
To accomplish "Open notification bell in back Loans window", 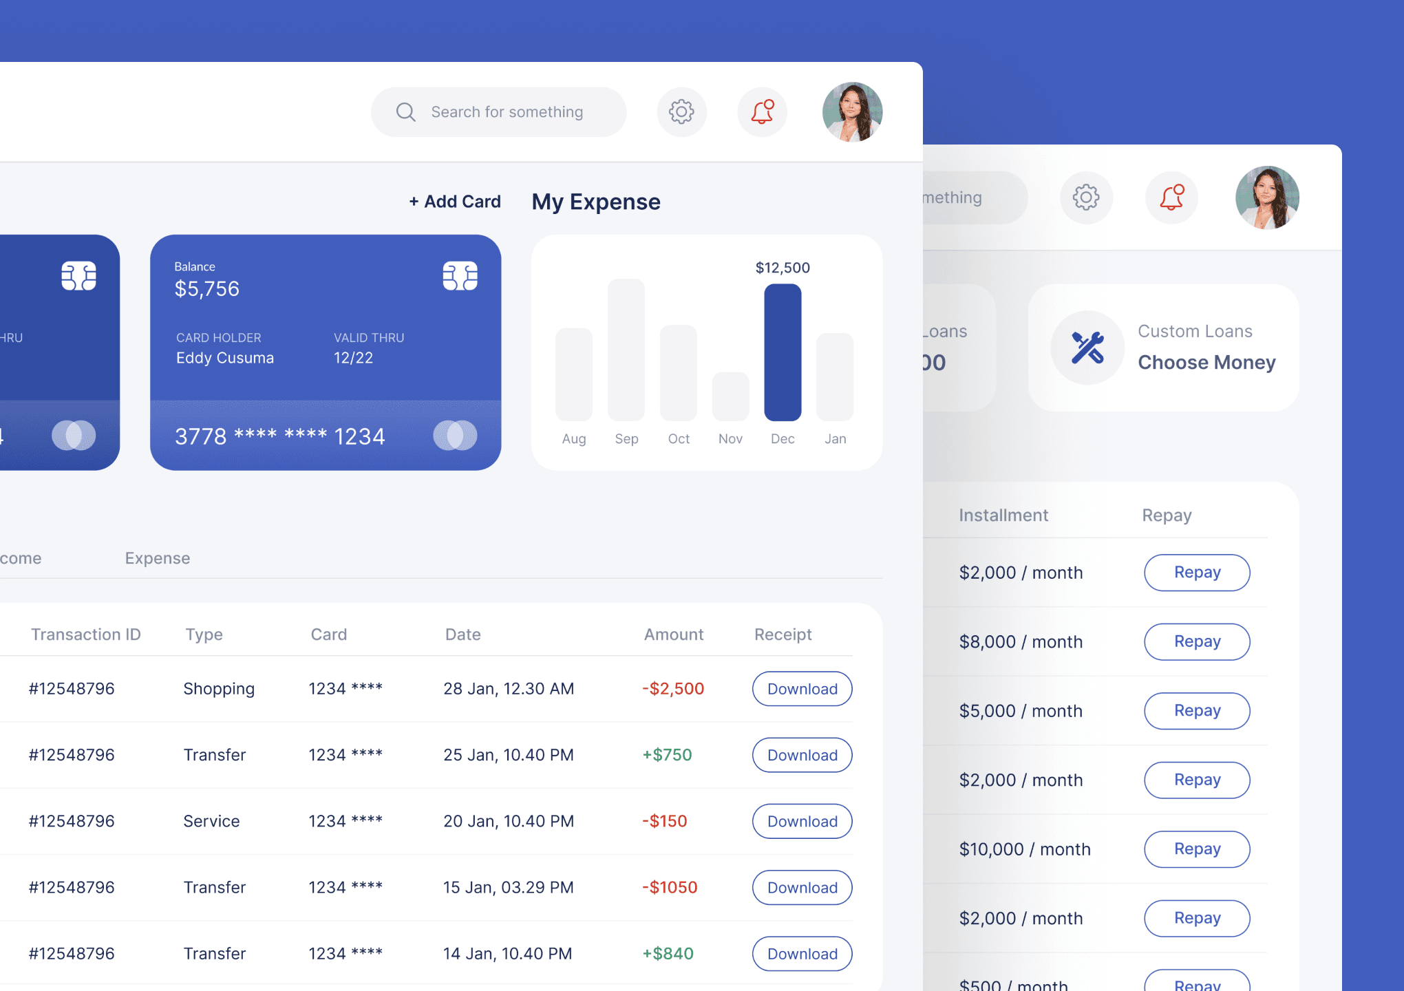I will coord(1171,198).
